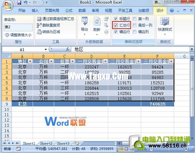The image size is (195, 153).
Task: Expand the formula bar
Action: coord(192,49)
